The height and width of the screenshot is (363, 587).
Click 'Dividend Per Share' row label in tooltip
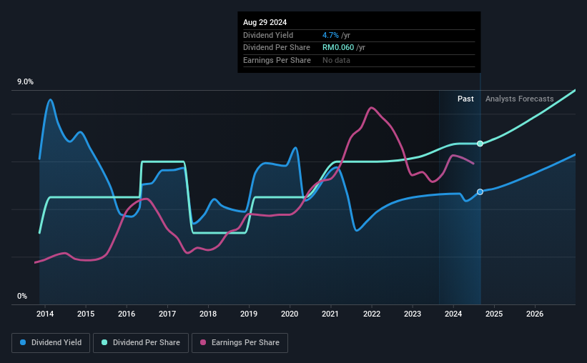[x=277, y=48]
